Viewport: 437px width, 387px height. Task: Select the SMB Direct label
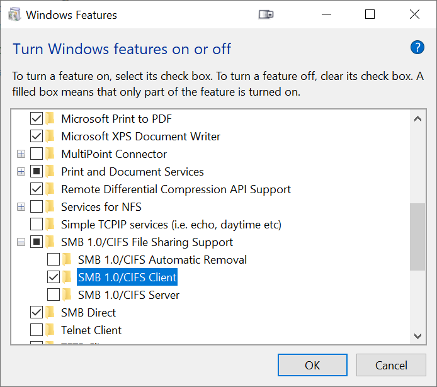point(88,313)
